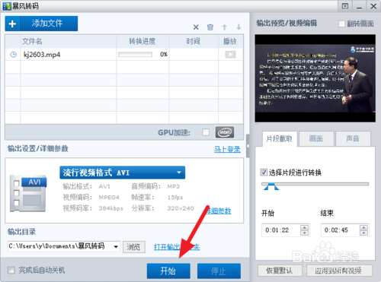This screenshot has width=381, height=282.
Task: Open the 详细参数 detailed parameters link
Action: point(219,211)
